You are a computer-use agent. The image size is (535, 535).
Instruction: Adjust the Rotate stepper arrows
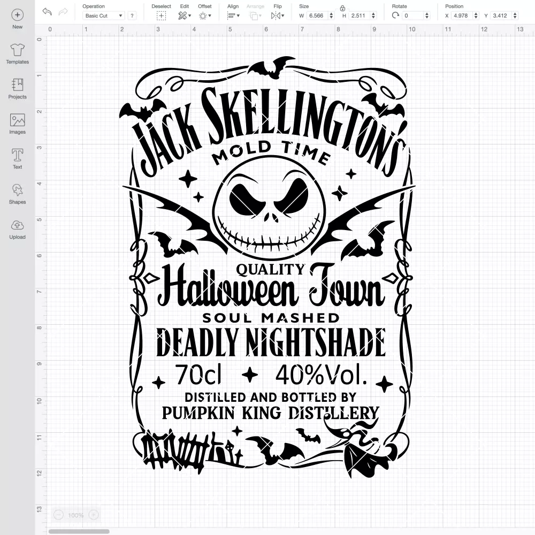pos(427,16)
